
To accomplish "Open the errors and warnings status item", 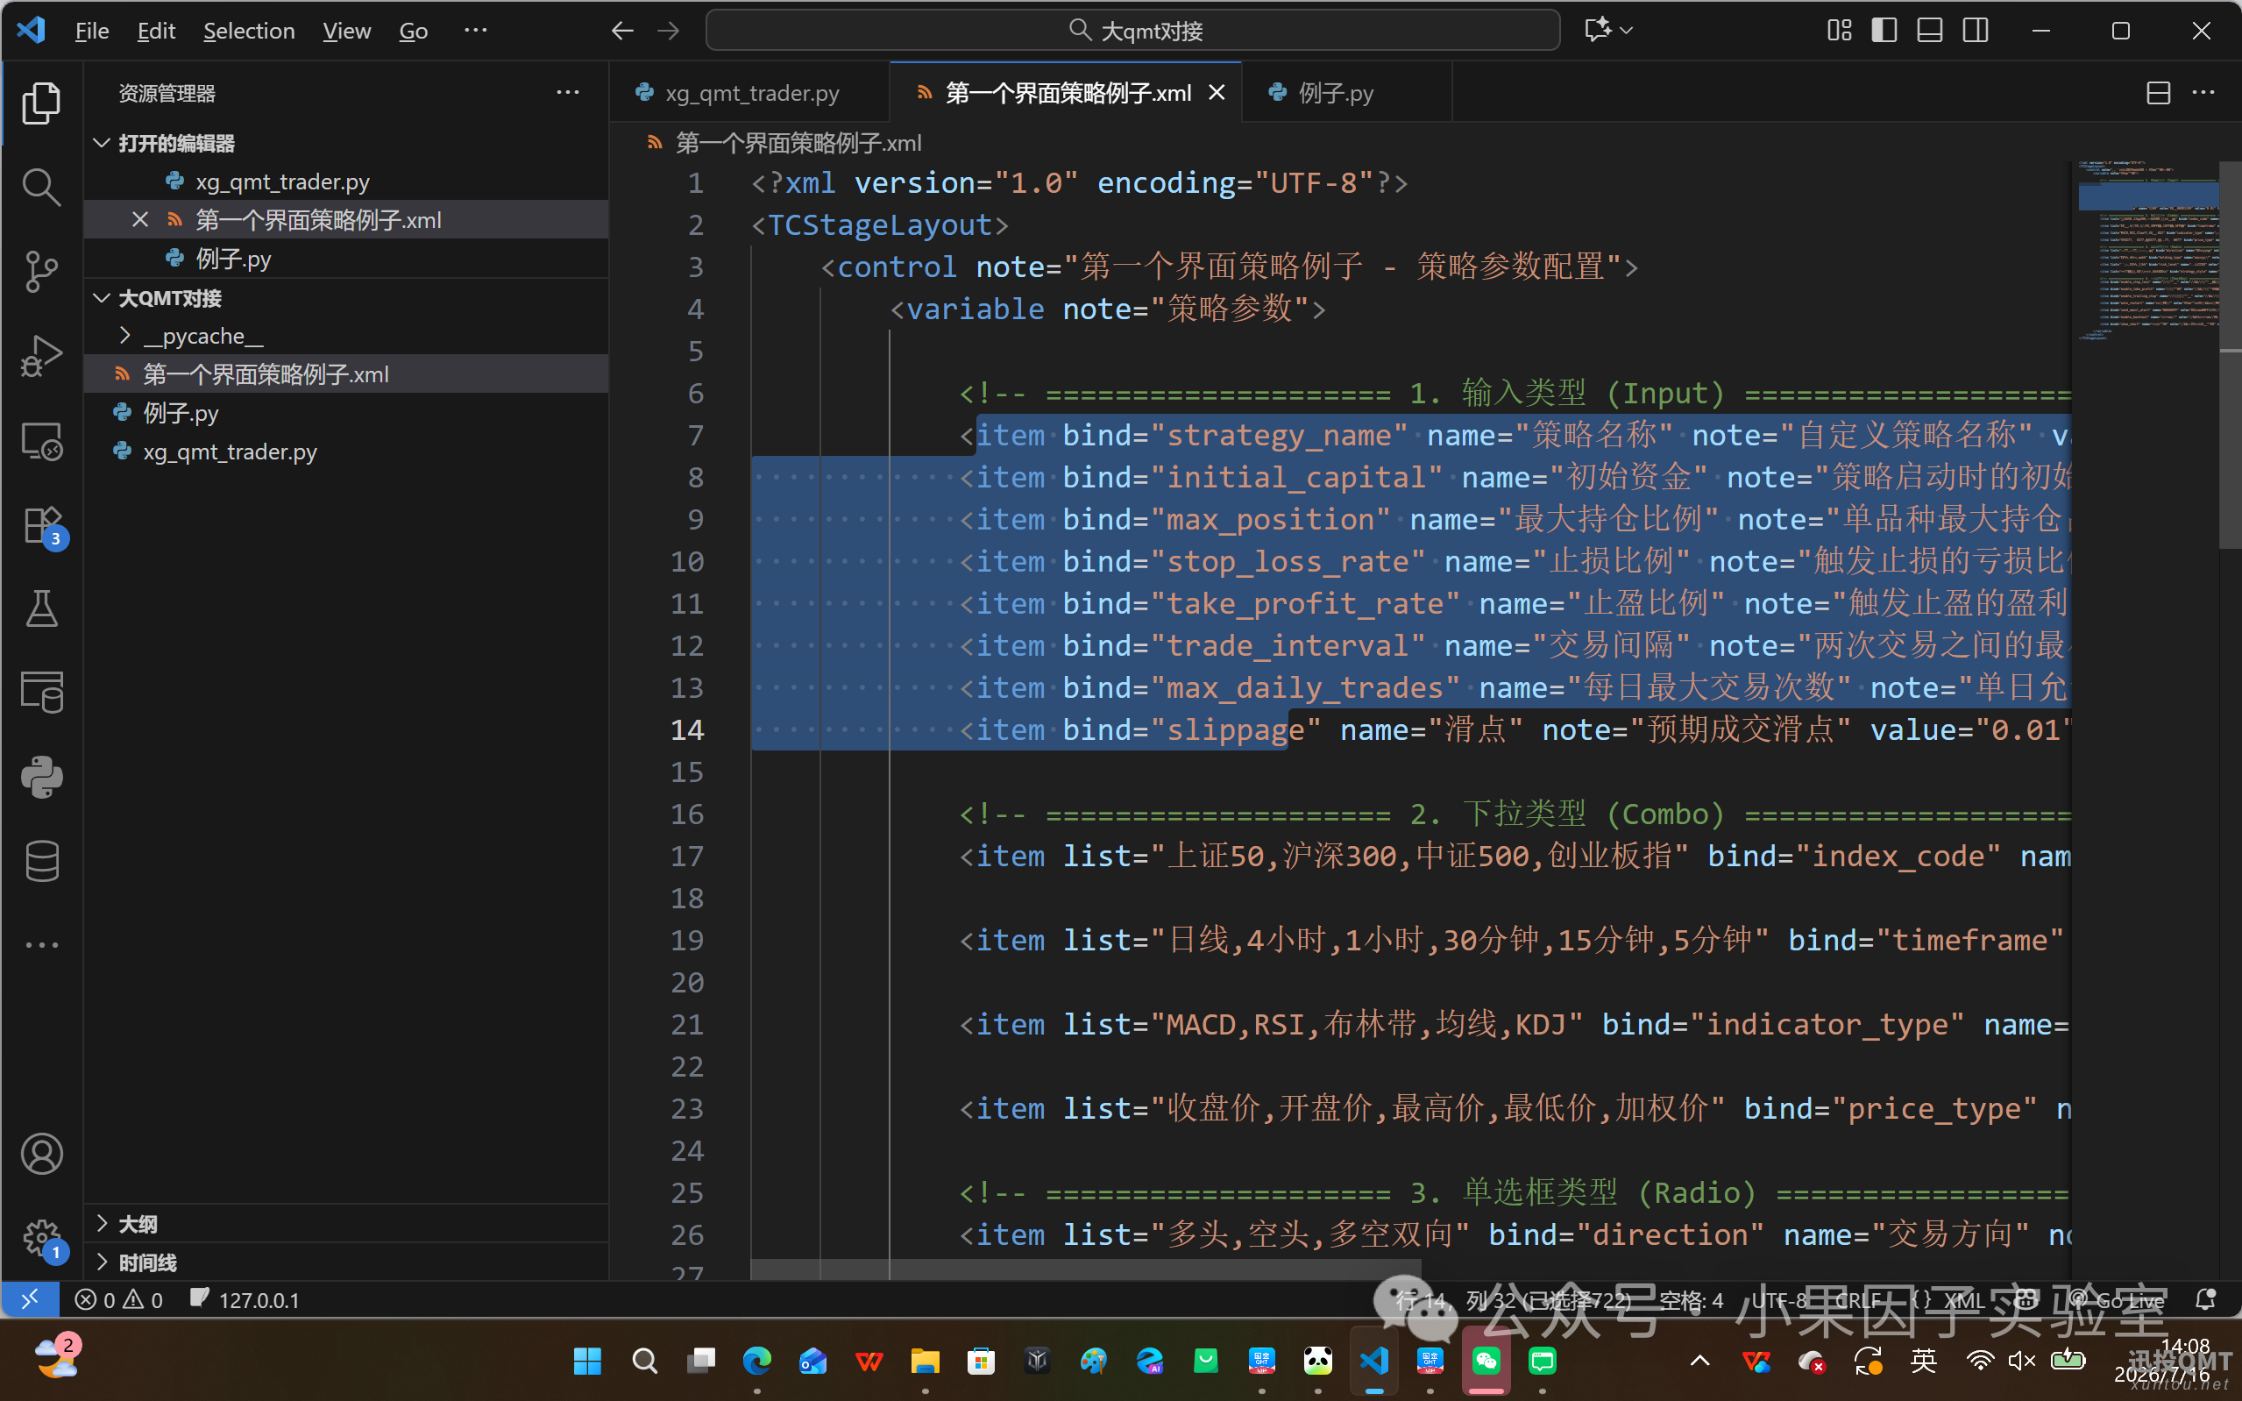I will coord(118,1300).
